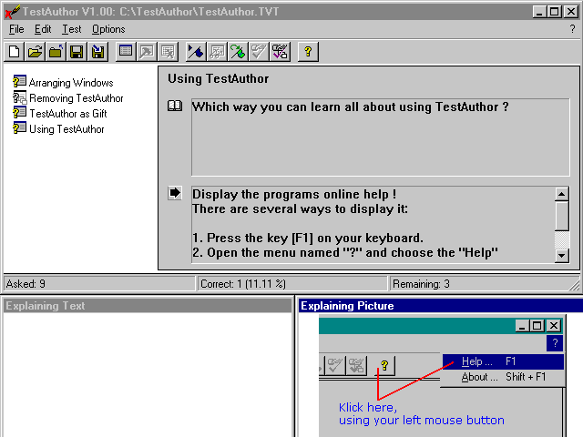This screenshot has width=583, height=437.
Task: Click the blue flask icon in the toolbar
Action: coord(196,52)
